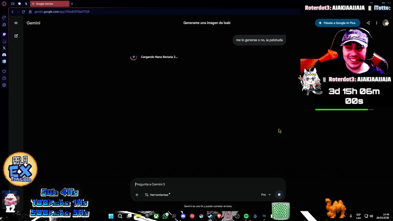Add an attachment with the plus button
393x221 pixels.
[137, 195]
